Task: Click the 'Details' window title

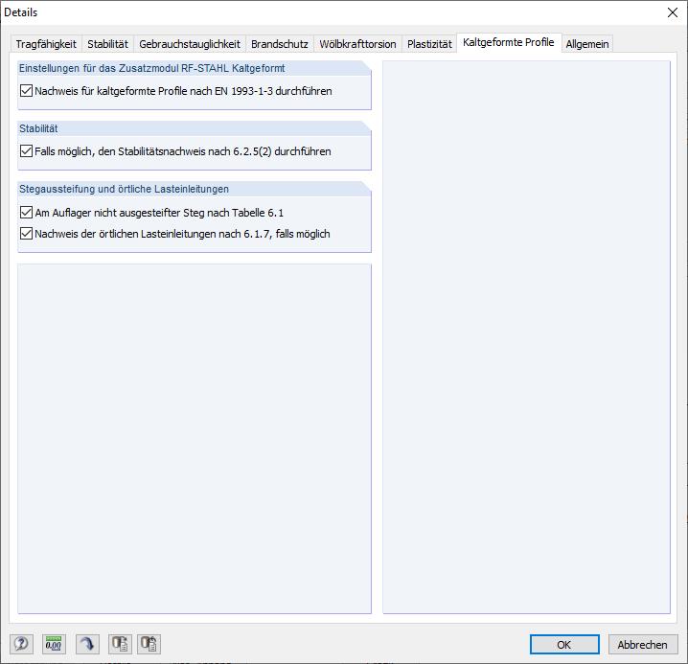Action: [21, 12]
